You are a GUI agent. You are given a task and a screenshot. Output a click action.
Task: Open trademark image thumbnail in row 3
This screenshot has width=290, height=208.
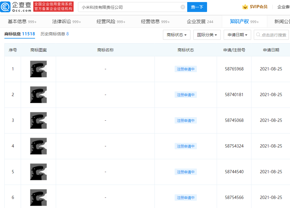tap(39, 120)
